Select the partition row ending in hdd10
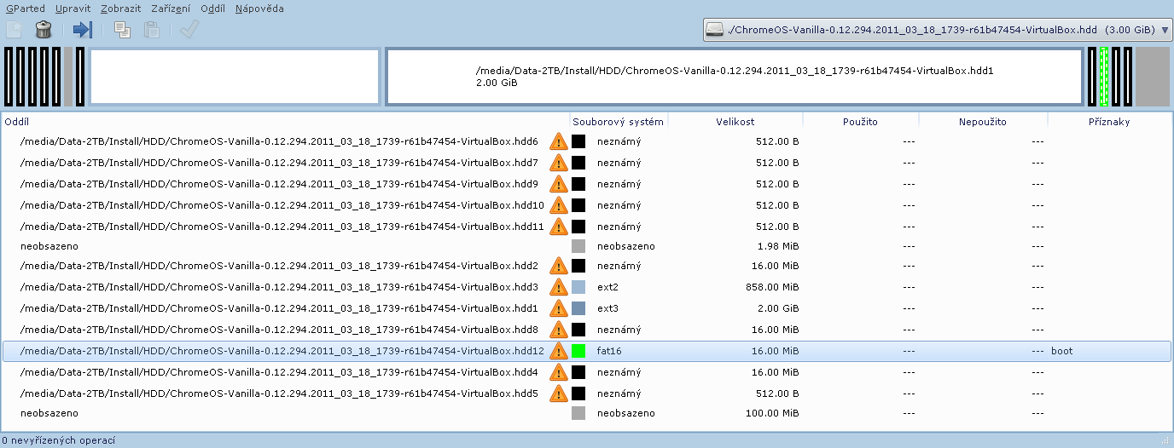 587,205
